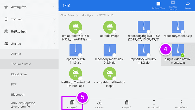The width and height of the screenshot is (195, 110).
Task: Open aptoide-tv.apk file icon
Action: [x=110, y=27]
